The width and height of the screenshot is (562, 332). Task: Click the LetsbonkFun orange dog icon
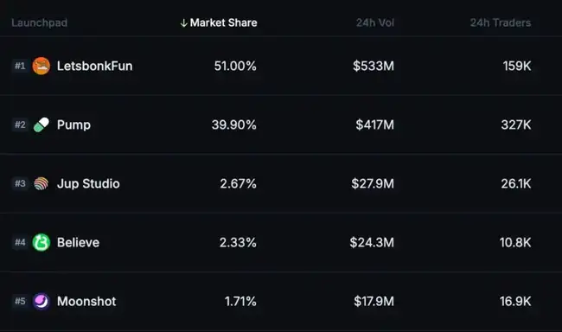pos(42,66)
